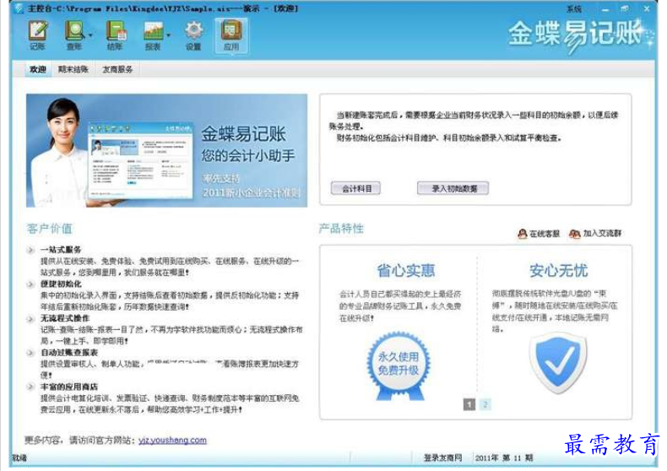Expand the 查账 dropdown arrow

tap(90, 35)
